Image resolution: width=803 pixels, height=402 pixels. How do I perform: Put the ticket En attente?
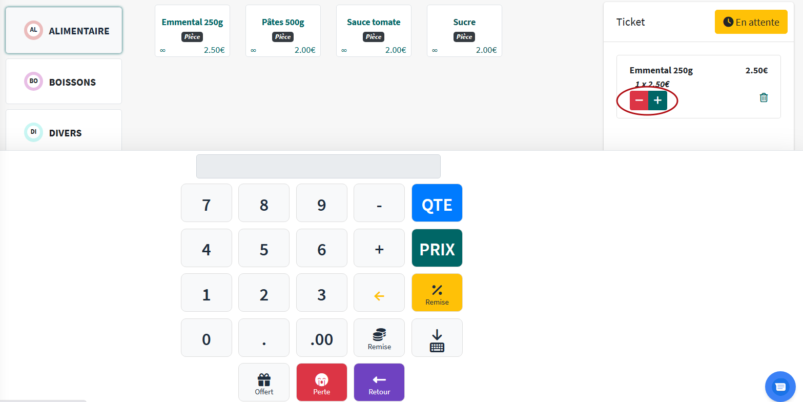[x=751, y=22]
